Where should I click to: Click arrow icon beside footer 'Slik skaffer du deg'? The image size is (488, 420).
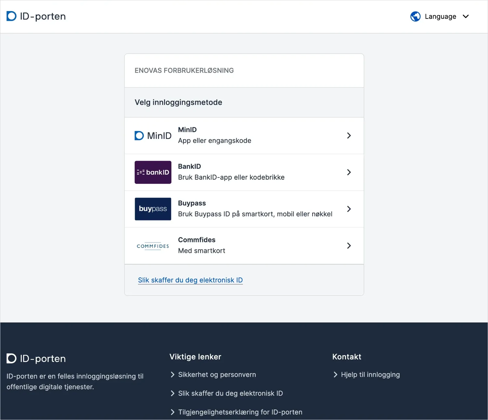[172, 393]
